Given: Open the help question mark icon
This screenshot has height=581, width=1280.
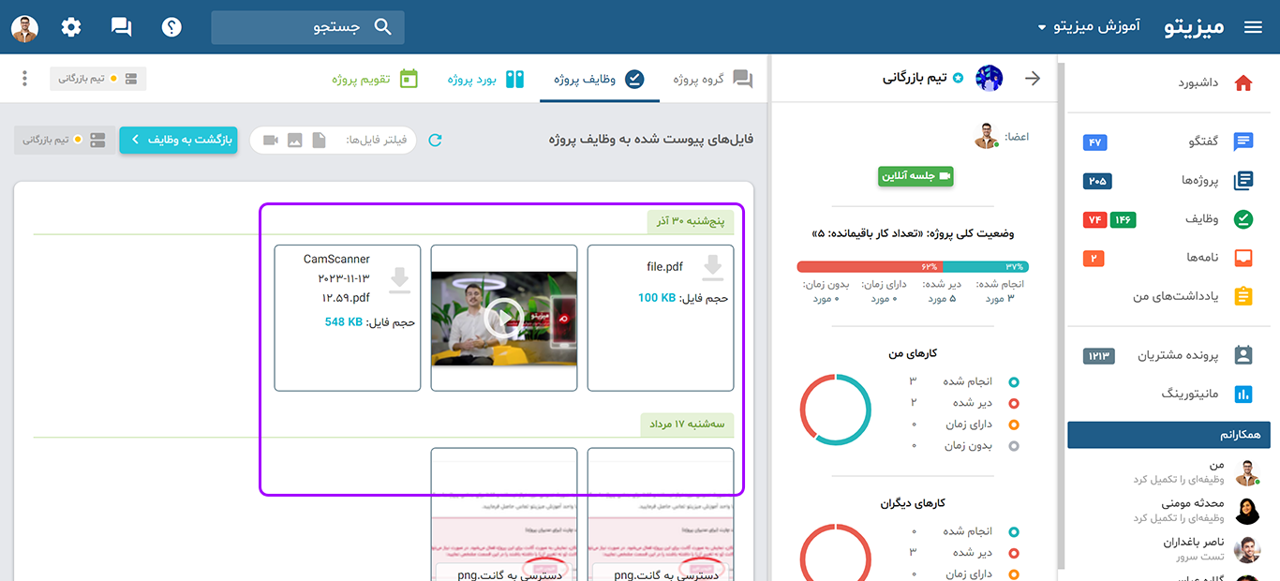Looking at the screenshot, I should (x=171, y=27).
